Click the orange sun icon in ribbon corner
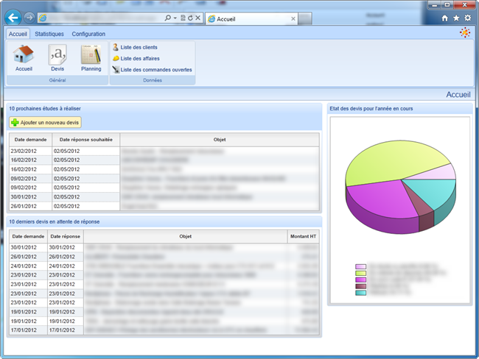Image resolution: width=479 pixels, height=359 pixels. click(x=464, y=32)
